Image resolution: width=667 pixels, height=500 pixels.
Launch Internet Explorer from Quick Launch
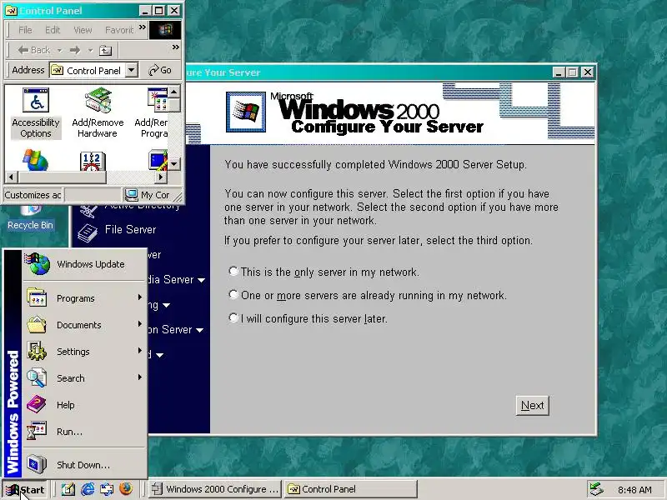[88, 489]
